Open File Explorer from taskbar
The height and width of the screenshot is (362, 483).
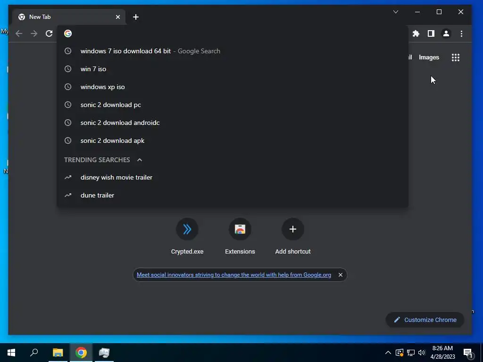pos(58,353)
